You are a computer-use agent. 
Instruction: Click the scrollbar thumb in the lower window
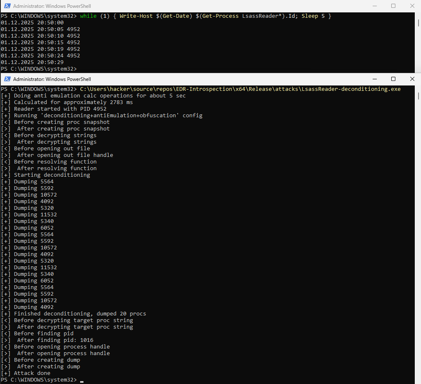click(x=419, y=96)
